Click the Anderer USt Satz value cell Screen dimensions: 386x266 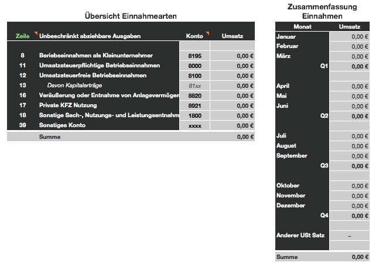click(x=350, y=236)
